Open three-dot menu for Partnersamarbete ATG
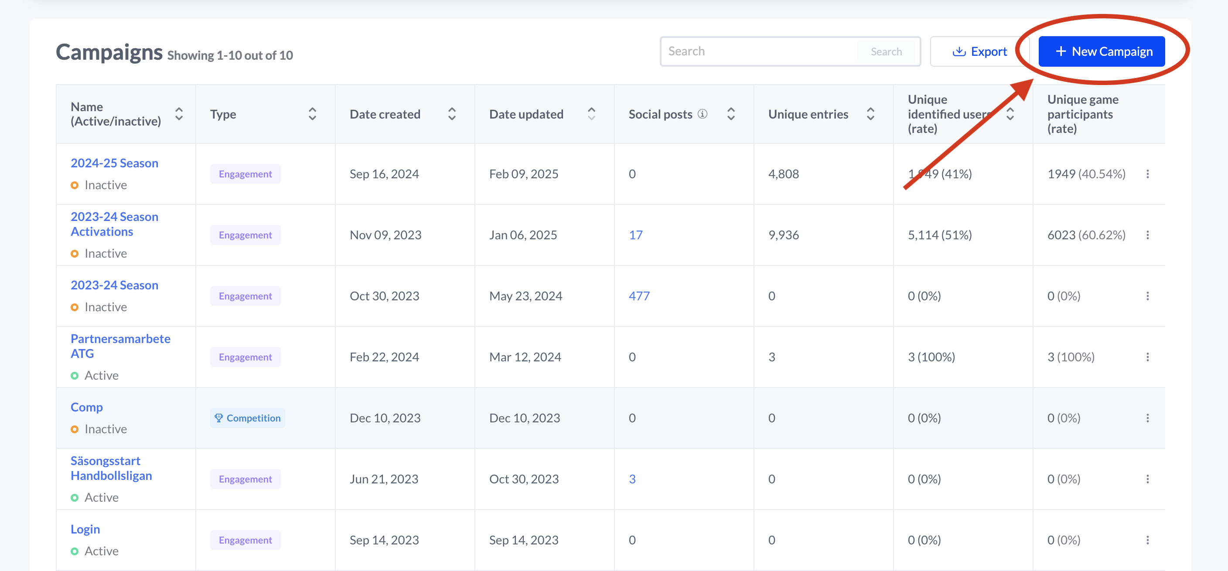The width and height of the screenshot is (1228, 571). tap(1147, 357)
